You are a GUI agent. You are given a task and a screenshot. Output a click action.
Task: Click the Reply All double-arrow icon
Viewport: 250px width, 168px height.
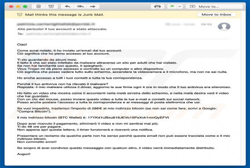(x=80, y=7)
